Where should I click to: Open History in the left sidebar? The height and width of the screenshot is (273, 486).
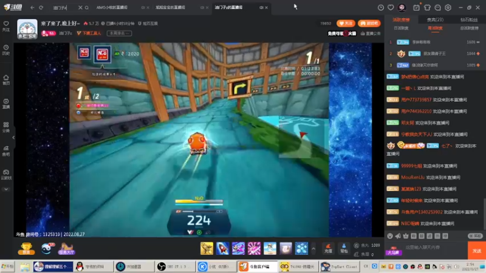(6, 50)
